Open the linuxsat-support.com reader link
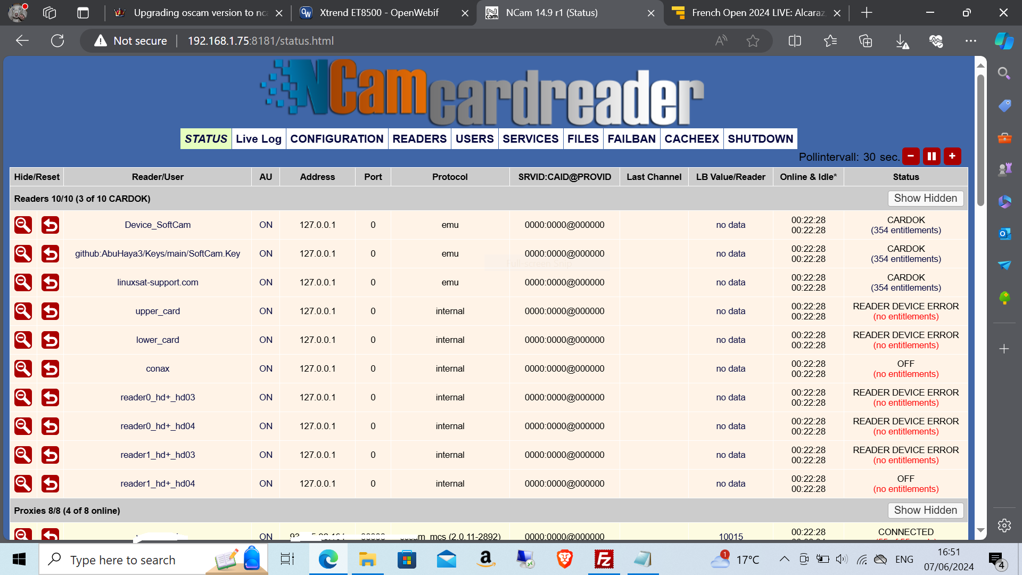The height and width of the screenshot is (575, 1022). (x=158, y=283)
